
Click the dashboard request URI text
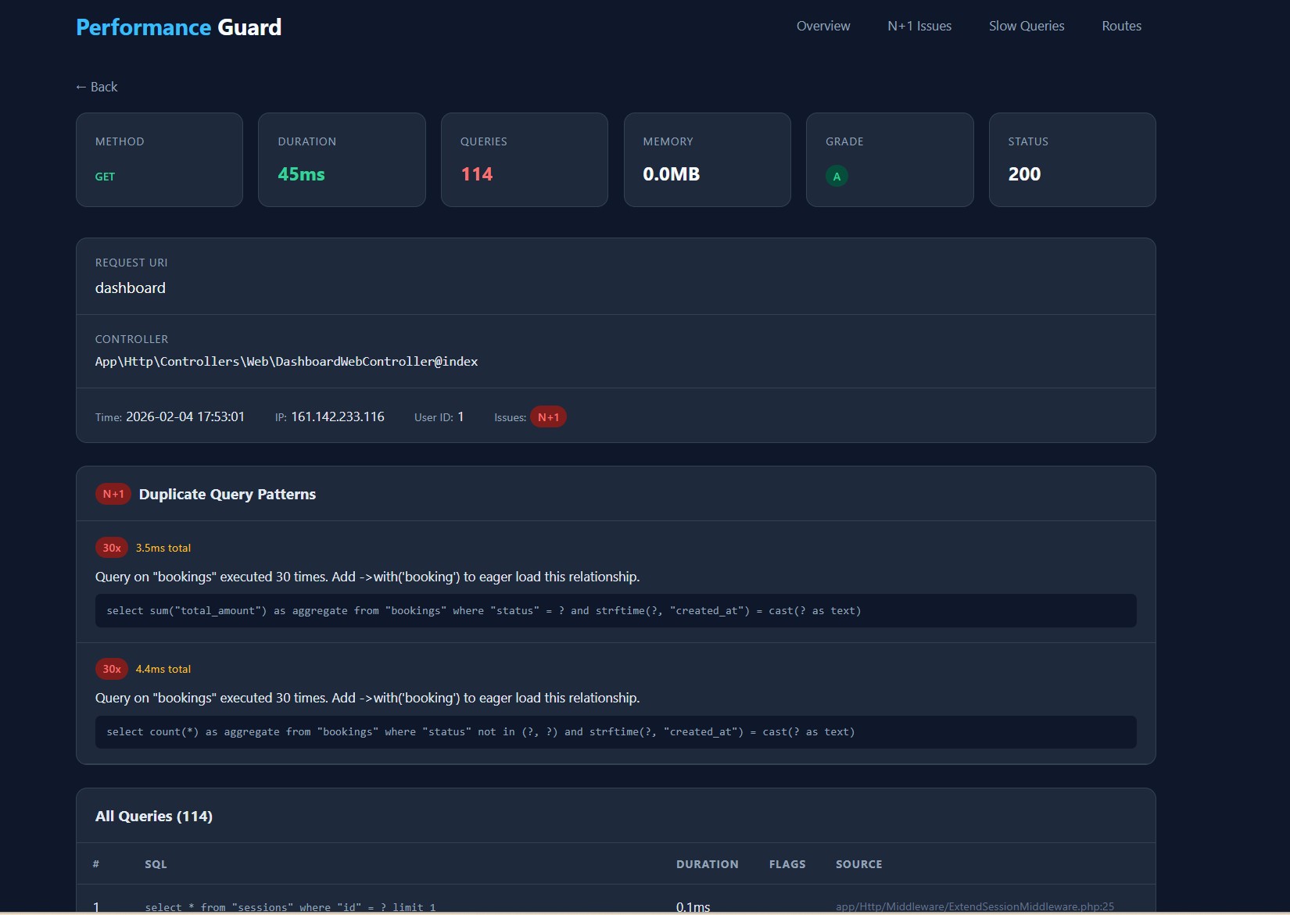[x=130, y=288]
